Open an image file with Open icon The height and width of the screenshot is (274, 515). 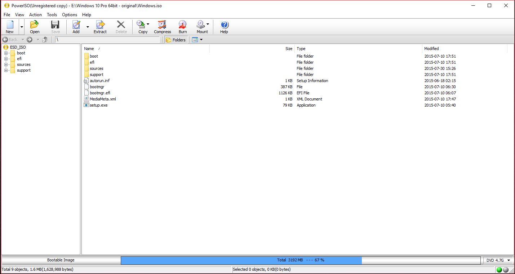(35, 27)
